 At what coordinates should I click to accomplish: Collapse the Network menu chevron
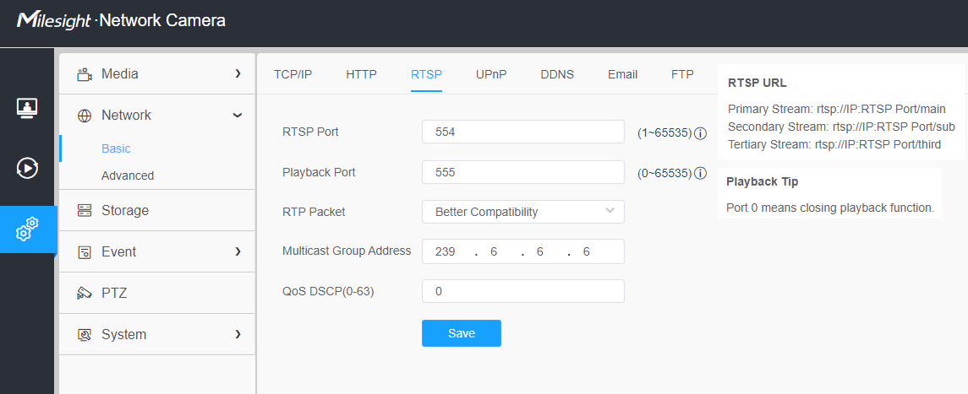[x=238, y=115]
